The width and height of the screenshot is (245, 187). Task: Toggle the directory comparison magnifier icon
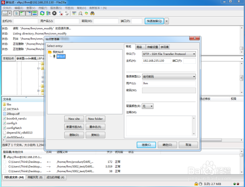(80, 13)
